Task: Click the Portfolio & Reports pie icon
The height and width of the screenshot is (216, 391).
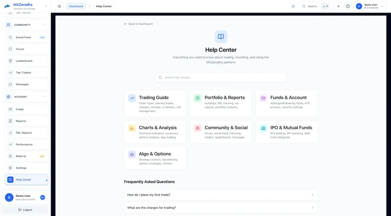Action: click(x=197, y=98)
